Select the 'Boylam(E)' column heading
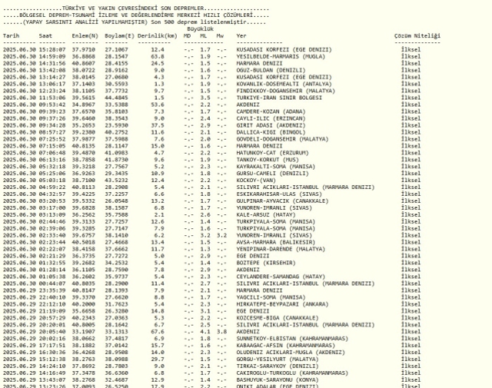 (121, 36)
